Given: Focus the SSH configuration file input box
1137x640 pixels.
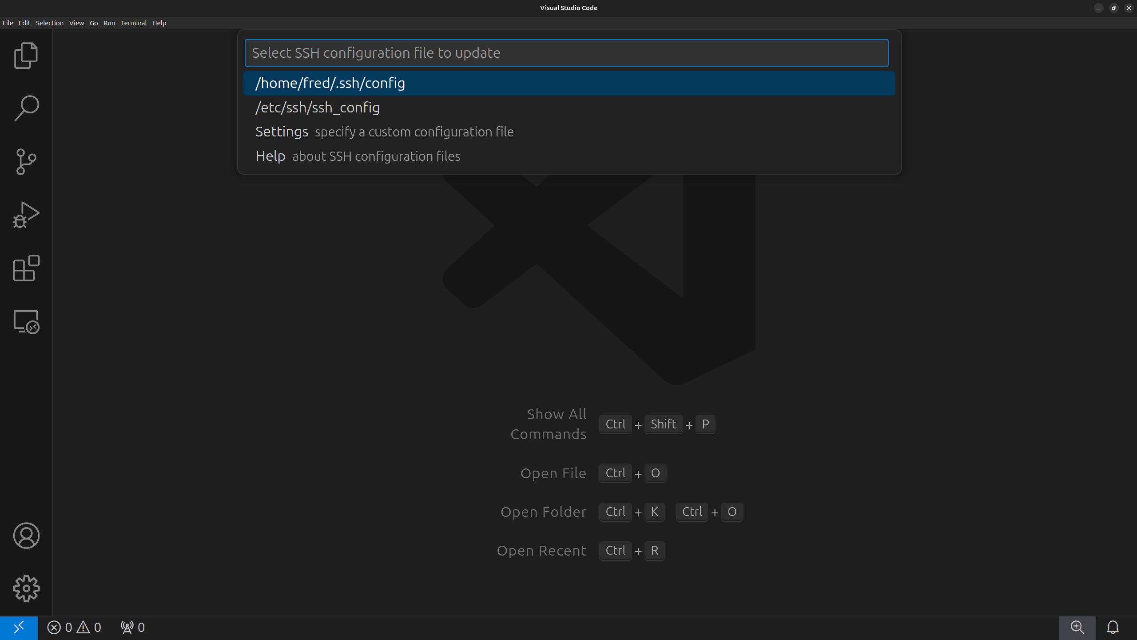Looking at the screenshot, I should 566,53.
